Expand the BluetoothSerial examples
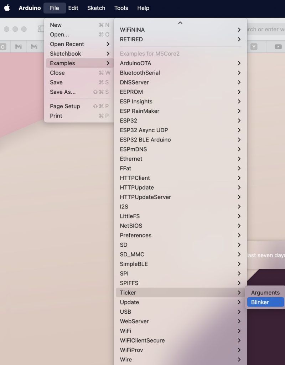Image resolution: width=285 pixels, height=365 pixels. (x=180, y=73)
